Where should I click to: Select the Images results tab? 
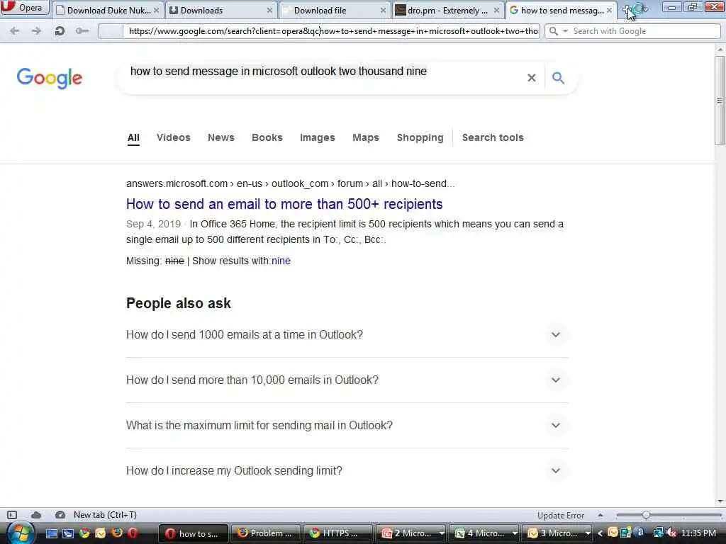click(317, 138)
